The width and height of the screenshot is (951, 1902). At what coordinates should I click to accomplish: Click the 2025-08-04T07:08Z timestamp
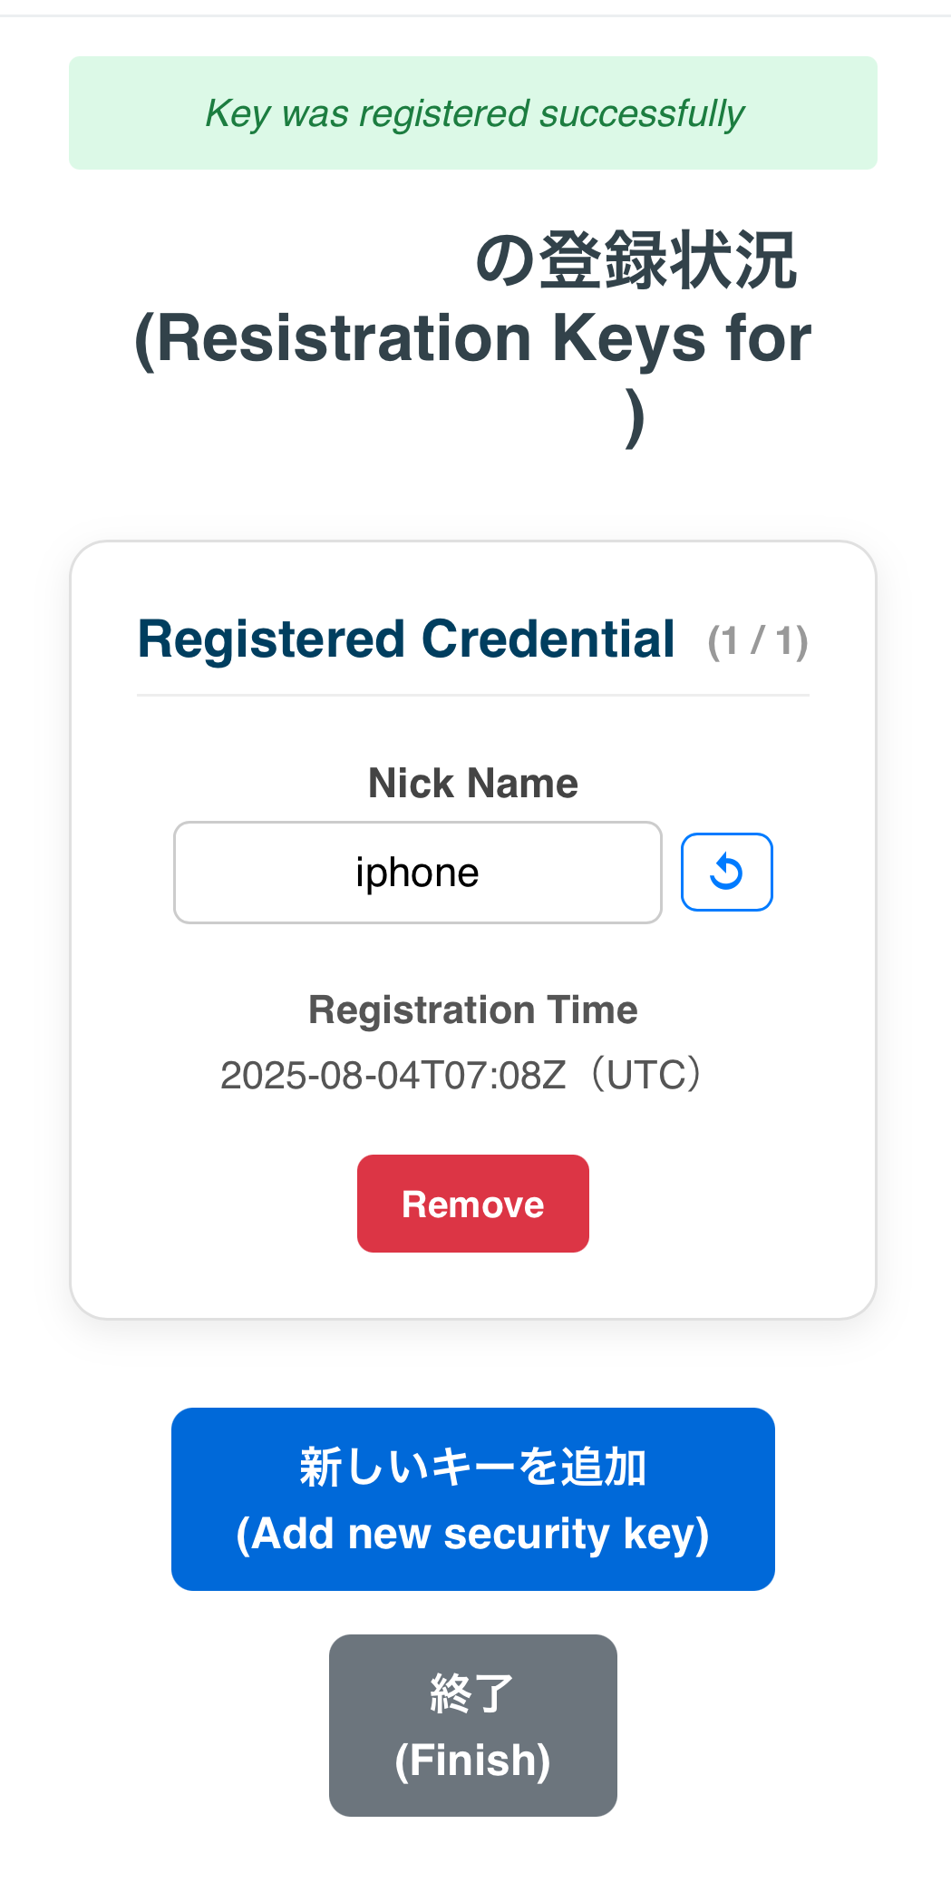(x=393, y=1076)
